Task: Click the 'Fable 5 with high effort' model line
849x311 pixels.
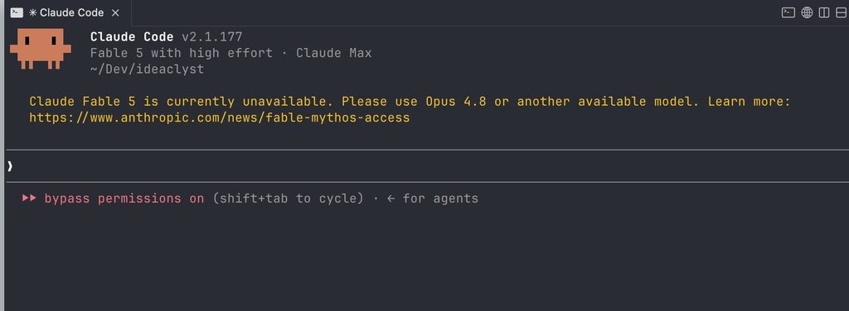Action: [x=182, y=53]
